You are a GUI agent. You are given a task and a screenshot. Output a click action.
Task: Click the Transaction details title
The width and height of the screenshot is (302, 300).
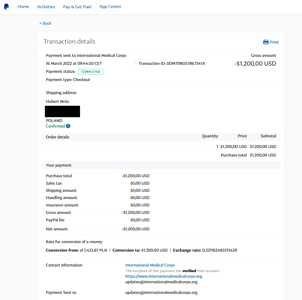click(69, 41)
